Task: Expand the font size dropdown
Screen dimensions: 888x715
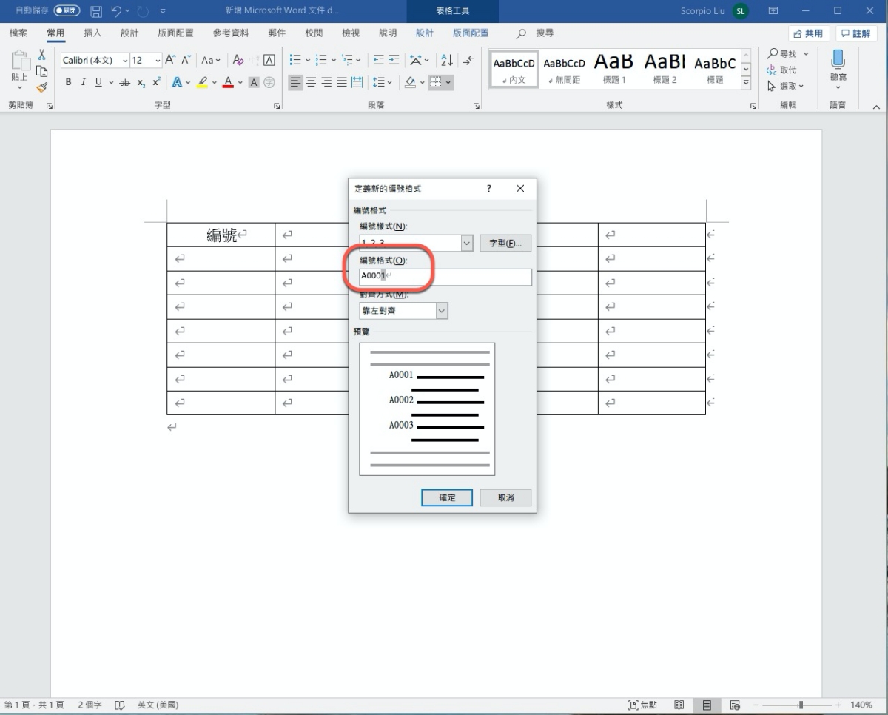Action: 158,60
